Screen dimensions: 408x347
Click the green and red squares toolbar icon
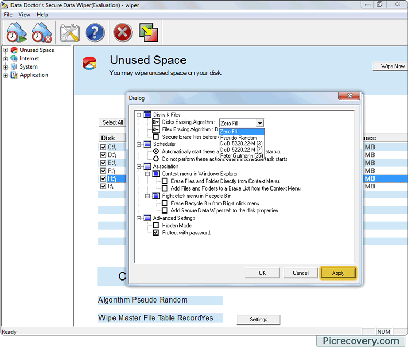(149, 32)
